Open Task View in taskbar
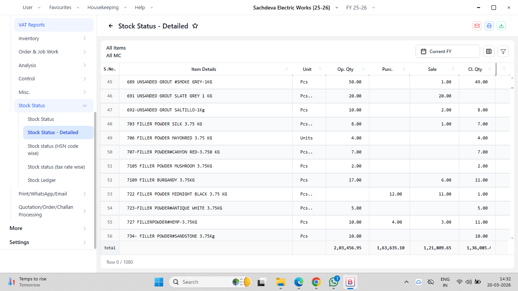This screenshot has height=291, width=518. [261, 282]
